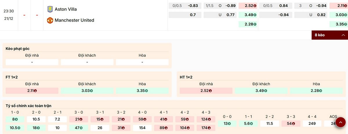Open the Manchester United team name link
This screenshot has height=134, width=348.
click(x=74, y=20)
